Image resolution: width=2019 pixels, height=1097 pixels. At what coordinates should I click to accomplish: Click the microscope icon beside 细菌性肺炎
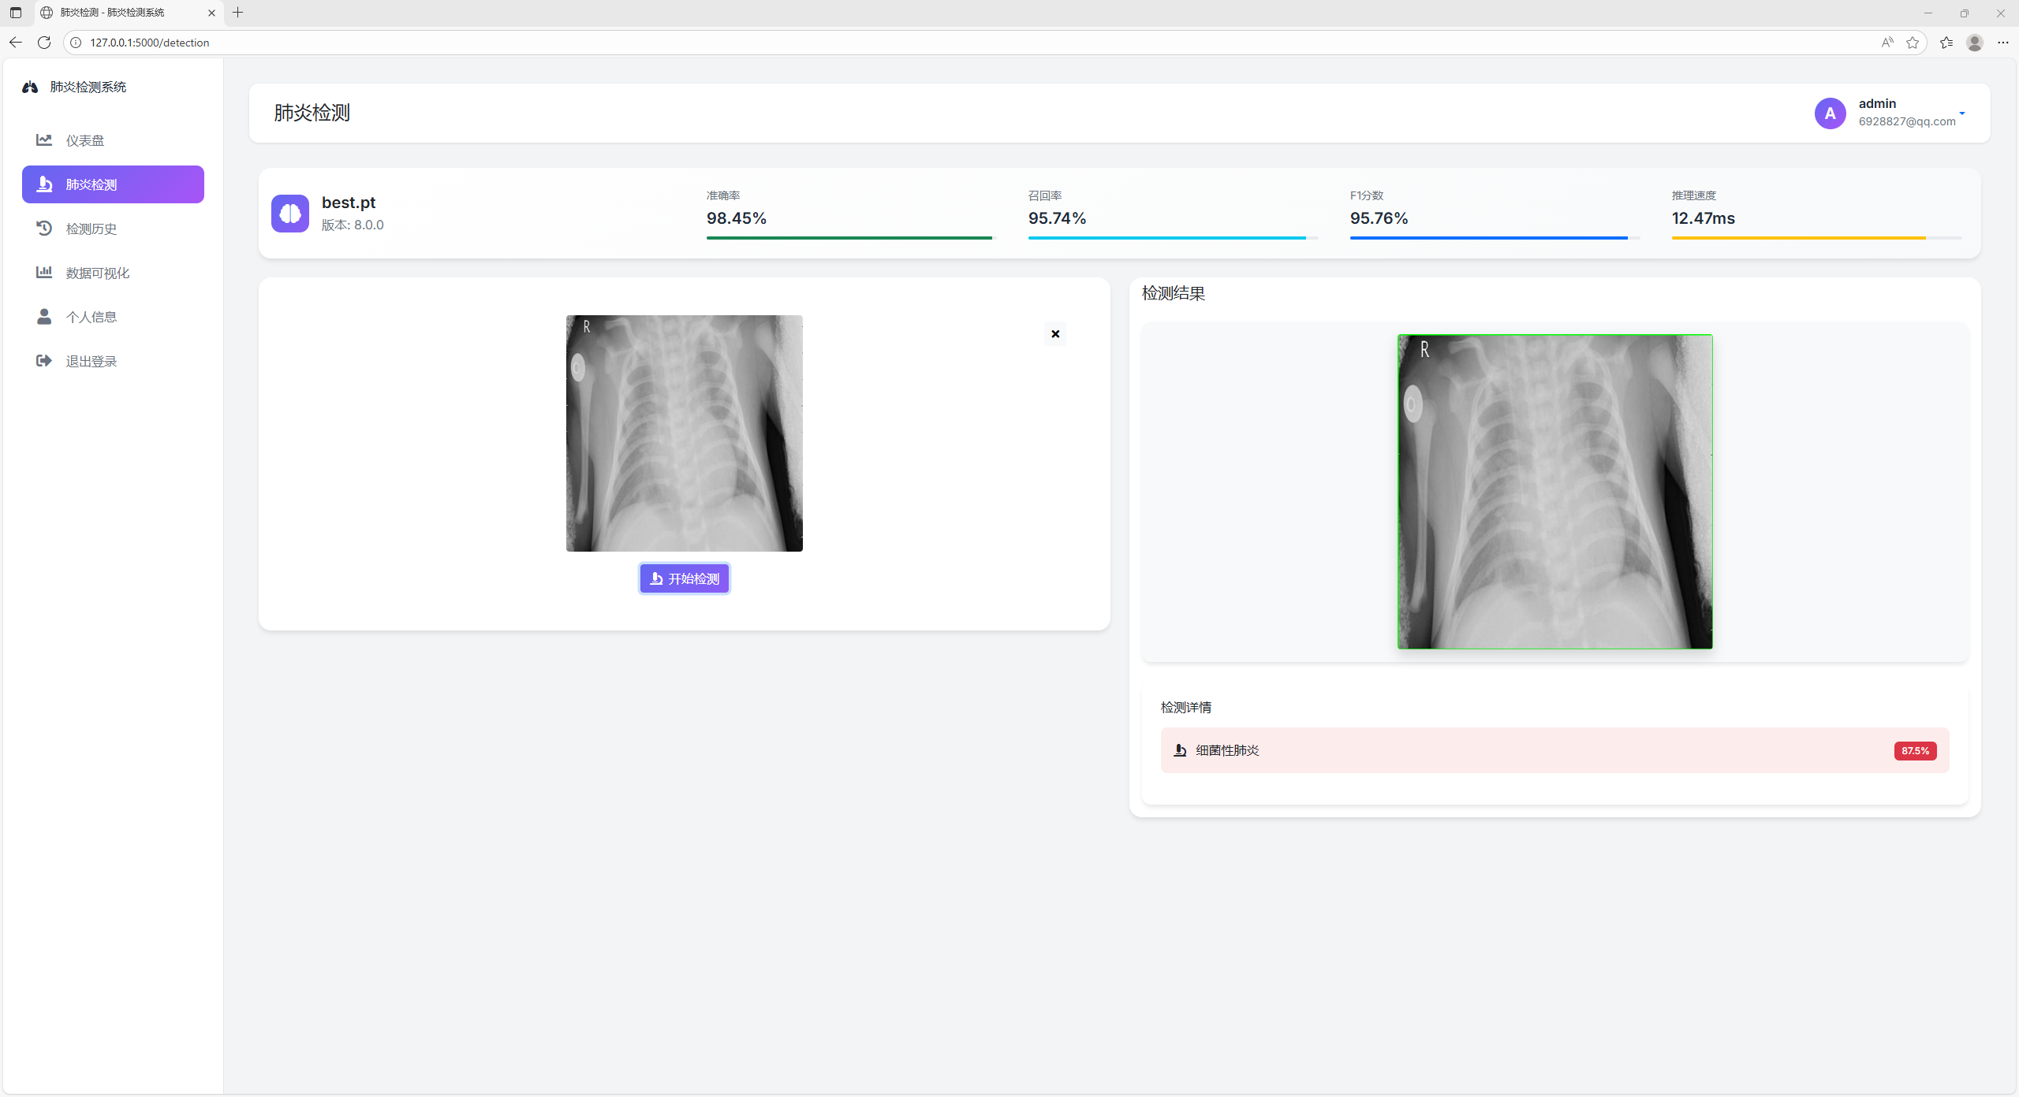tap(1180, 750)
